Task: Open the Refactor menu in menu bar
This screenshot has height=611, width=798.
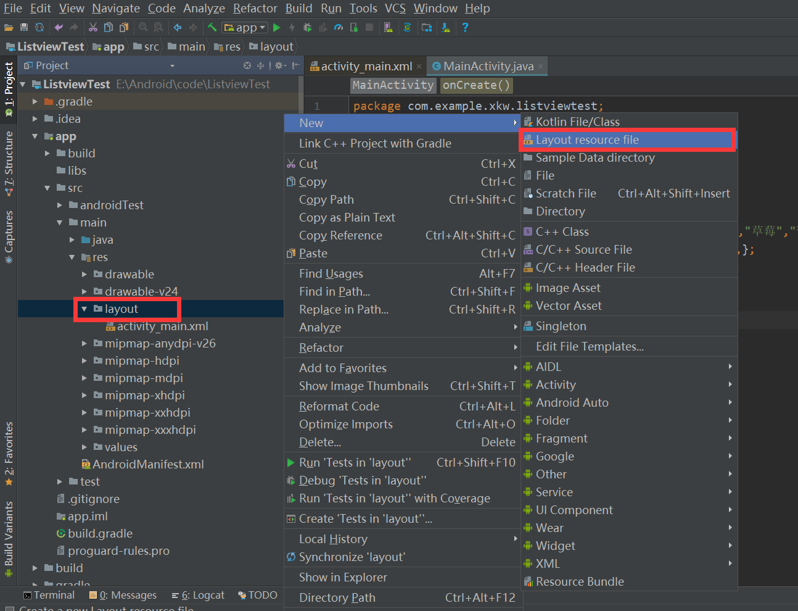Action: tap(255, 8)
